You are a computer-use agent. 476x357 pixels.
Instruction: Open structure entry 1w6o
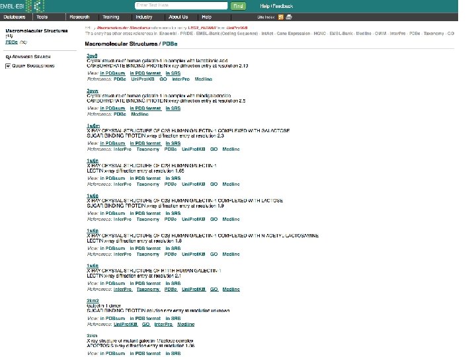[x=93, y=196]
